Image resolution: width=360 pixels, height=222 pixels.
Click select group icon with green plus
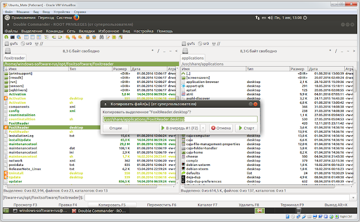click(67, 37)
